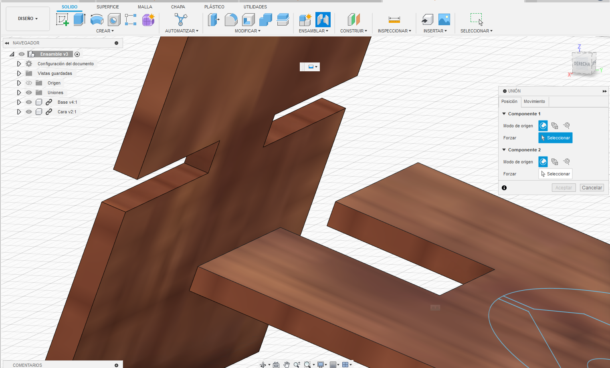
Task: Click the Look At icon in bottom bar
Action: (x=276, y=364)
